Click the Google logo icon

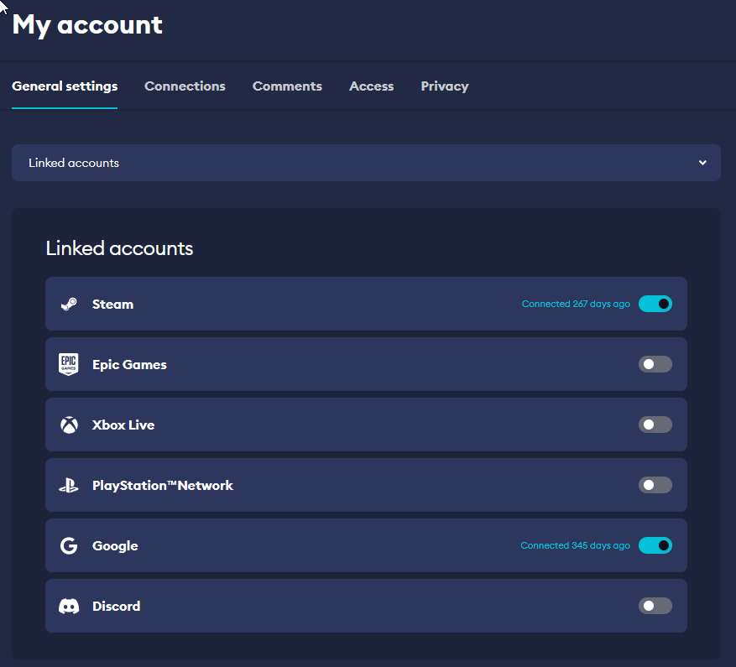[x=69, y=545]
